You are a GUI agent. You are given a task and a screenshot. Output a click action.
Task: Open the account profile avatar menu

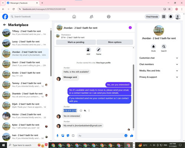click(178, 17)
